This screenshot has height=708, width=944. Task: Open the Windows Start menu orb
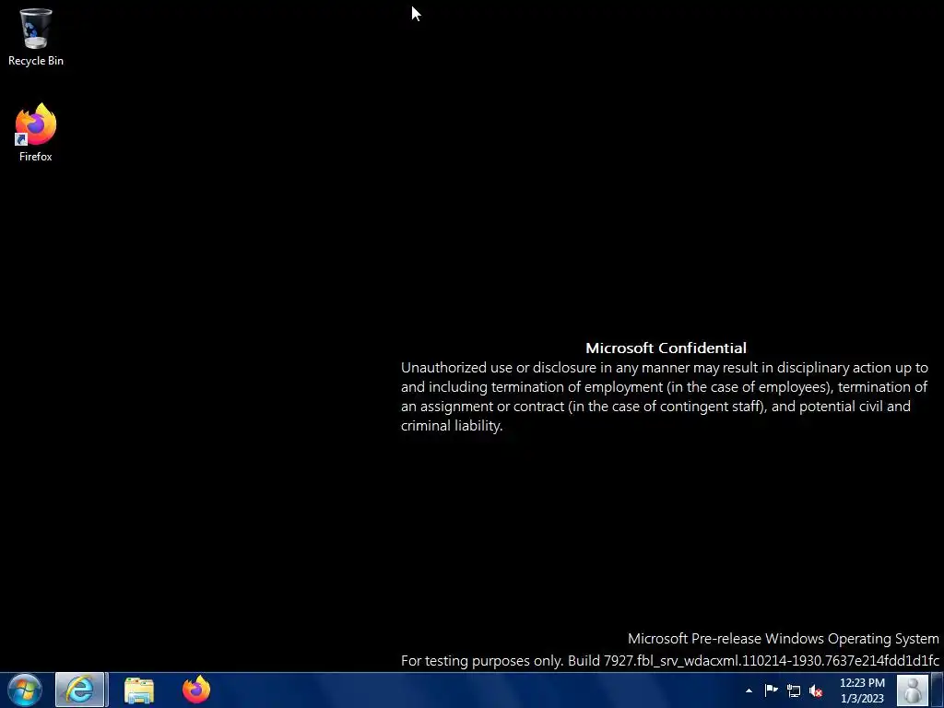[25, 690]
